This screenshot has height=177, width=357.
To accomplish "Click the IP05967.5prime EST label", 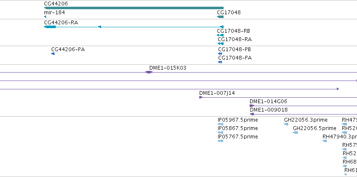I will coord(238,120).
